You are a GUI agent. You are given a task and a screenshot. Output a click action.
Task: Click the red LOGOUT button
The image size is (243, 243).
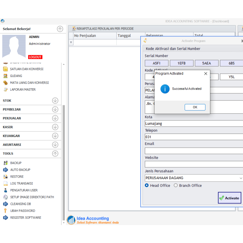click(x=35, y=57)
